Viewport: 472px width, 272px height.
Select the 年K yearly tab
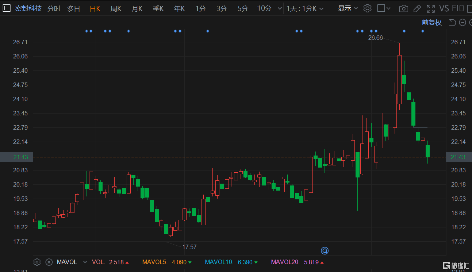pyautogui.click(x=180, y=8)
